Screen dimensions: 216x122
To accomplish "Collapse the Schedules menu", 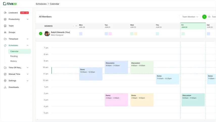I will (28, 46).
